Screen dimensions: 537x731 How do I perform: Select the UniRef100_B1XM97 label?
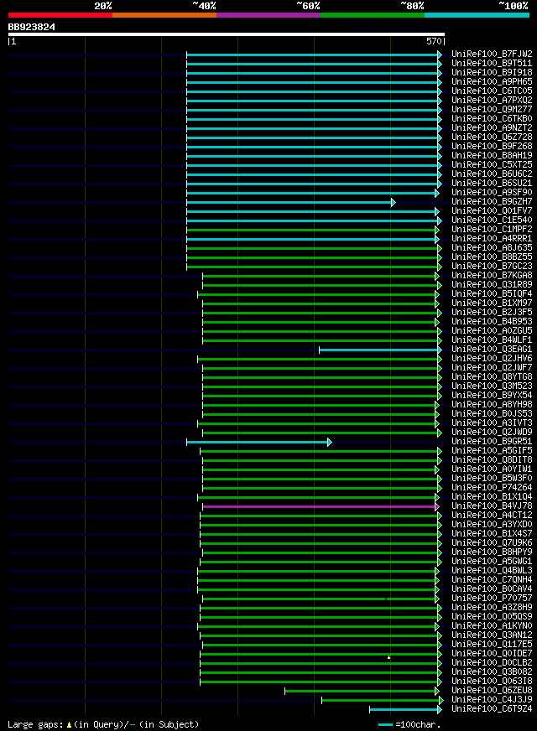tap(492, 303)
